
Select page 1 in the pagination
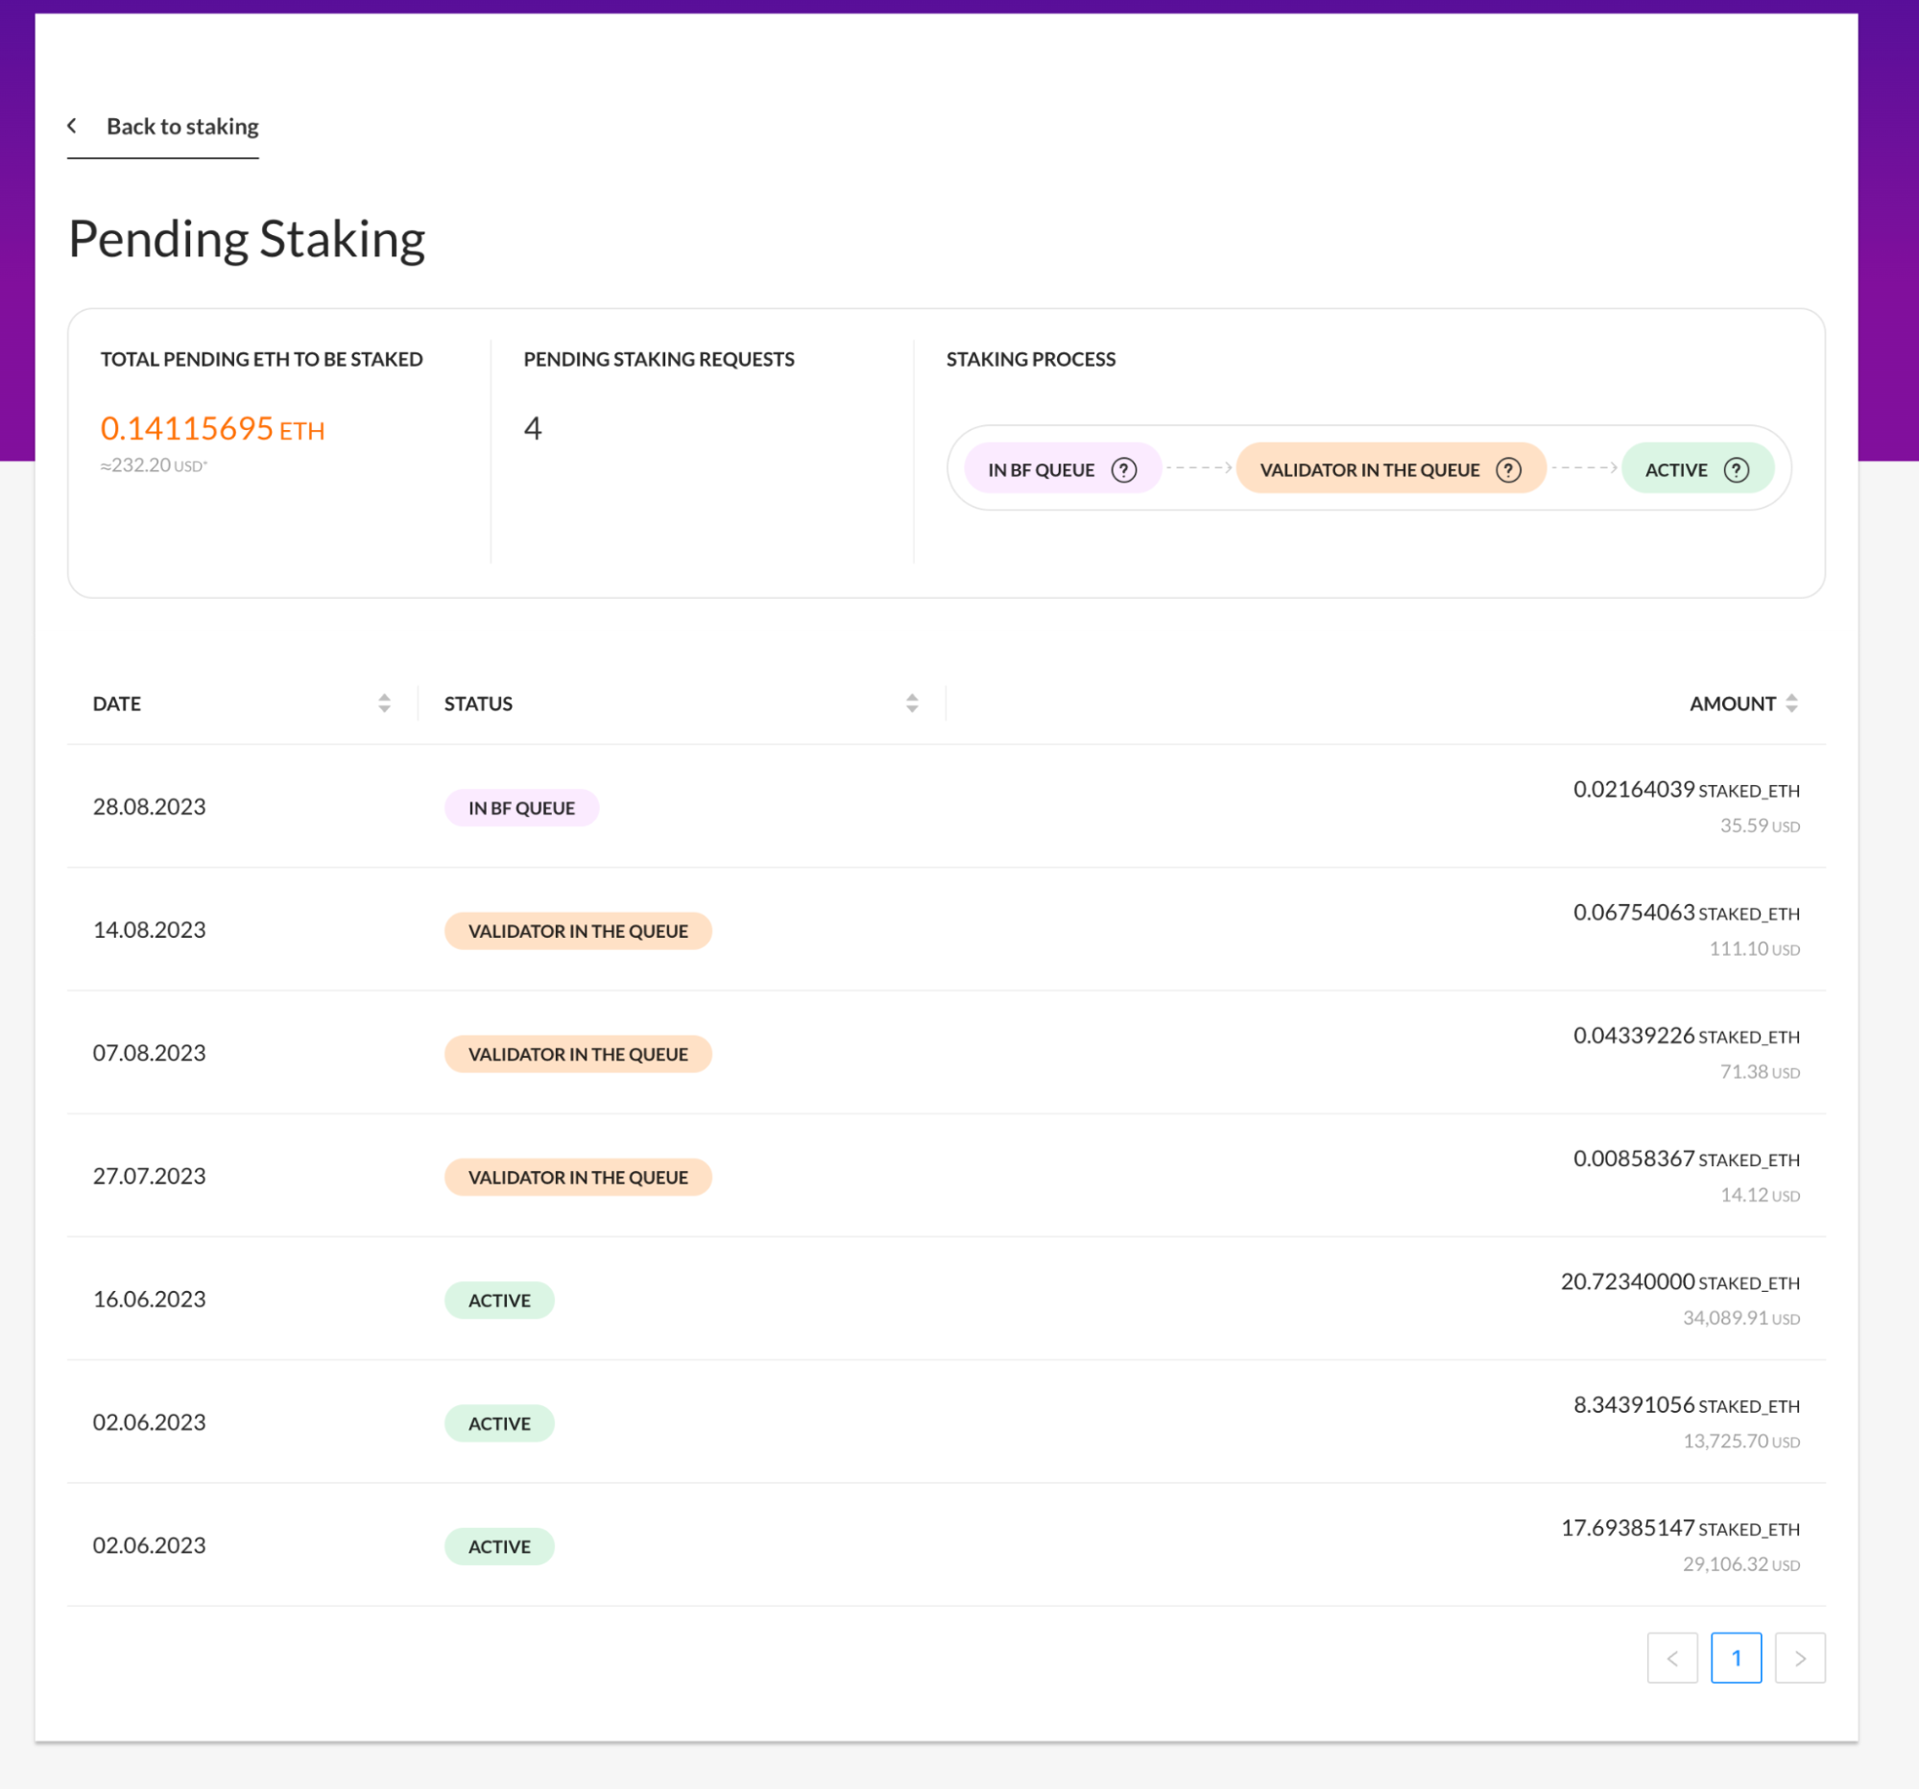point(1737,1658)
